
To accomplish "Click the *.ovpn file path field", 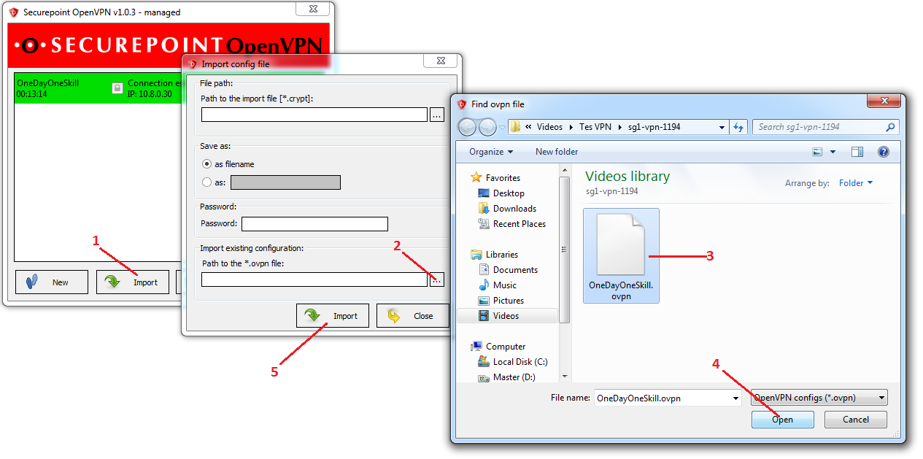I will click(x=314, y=279).
